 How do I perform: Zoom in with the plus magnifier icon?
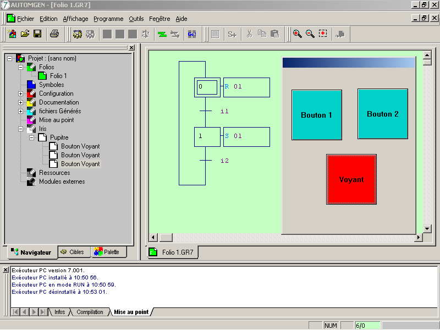(x=297, y=34)
